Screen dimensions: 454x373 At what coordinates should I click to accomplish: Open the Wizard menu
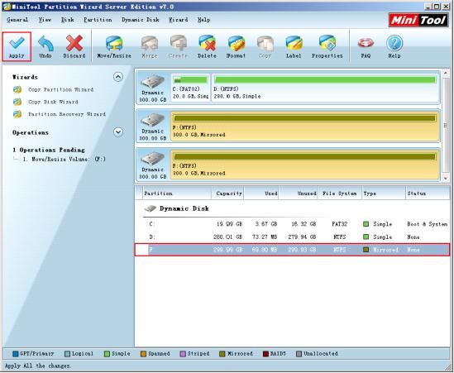pos(179,20)
